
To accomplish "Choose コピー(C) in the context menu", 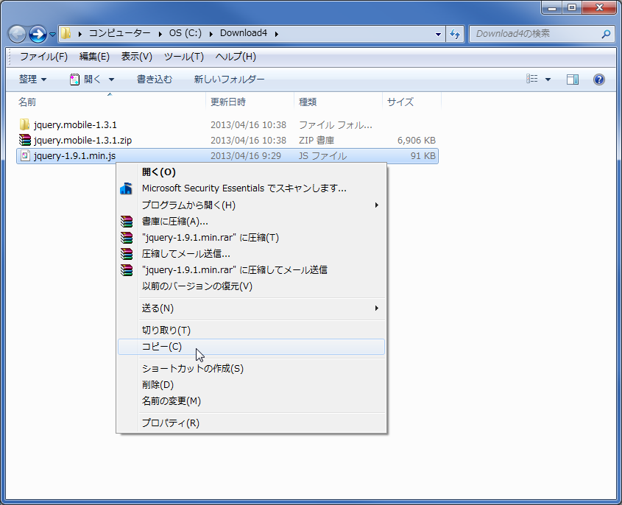I will click(x=251, y=347).
